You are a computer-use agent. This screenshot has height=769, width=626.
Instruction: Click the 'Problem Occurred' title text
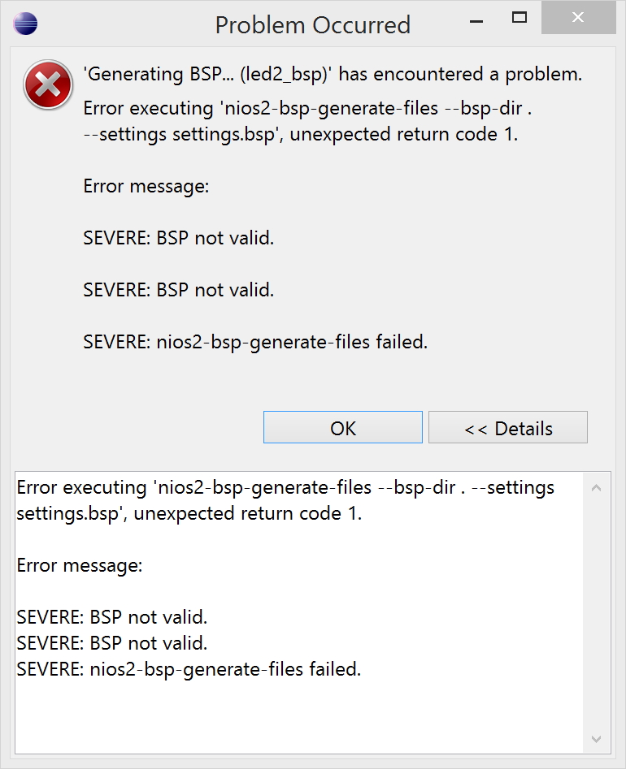pyautogui.click(x=312, y=24)
